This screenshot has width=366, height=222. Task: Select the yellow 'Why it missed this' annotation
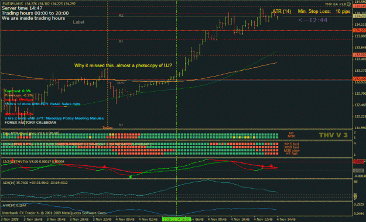pyautogui.click(x=123, y=65)
